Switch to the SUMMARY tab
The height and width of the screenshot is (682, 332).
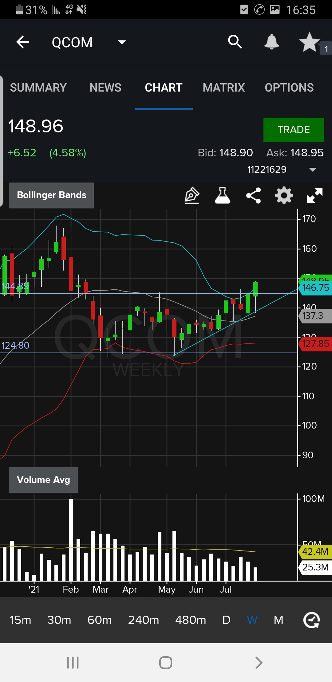click(38, 88)
